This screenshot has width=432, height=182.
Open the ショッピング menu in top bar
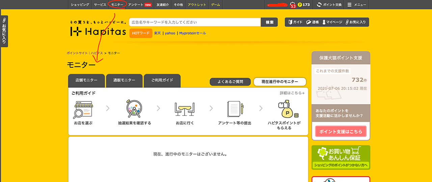click(x=80, y=5)
